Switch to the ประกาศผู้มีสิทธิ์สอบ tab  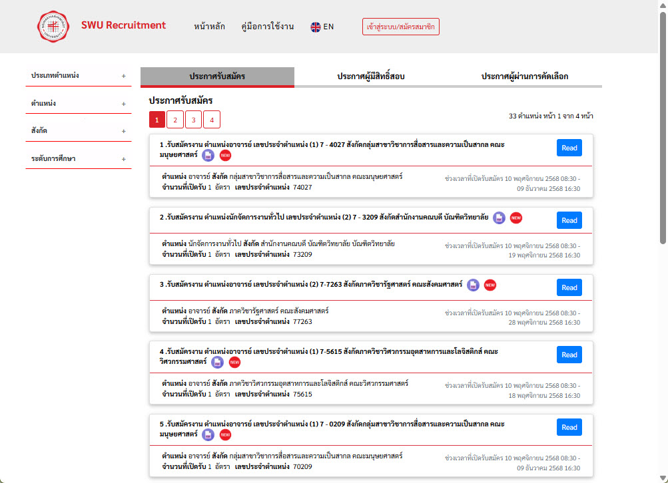click(x=371, y=77)
